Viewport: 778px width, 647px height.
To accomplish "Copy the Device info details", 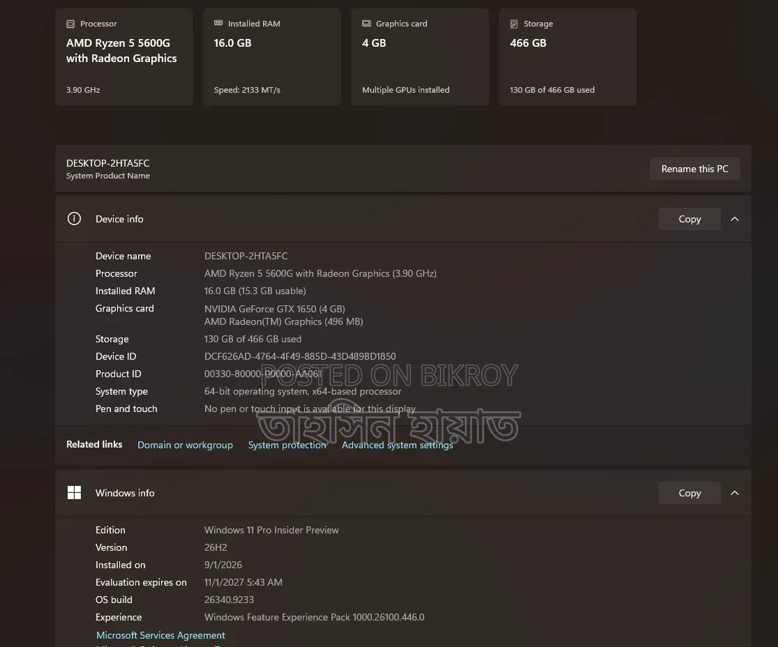I will (x=689, y=219).
